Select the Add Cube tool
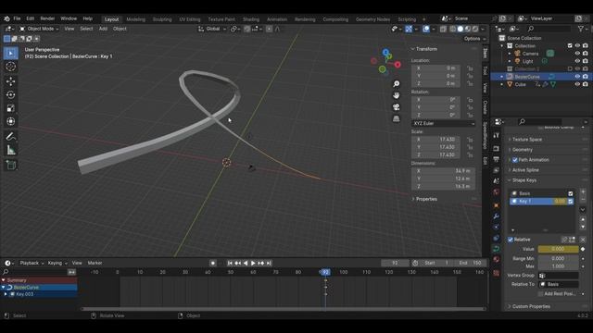This screenshot has width=593, height=333. 10,165
